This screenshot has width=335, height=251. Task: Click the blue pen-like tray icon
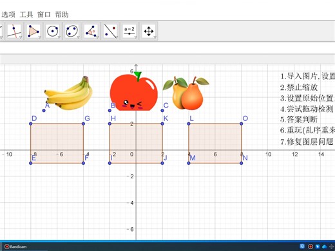pyautogui.click(x=318, y=246)
